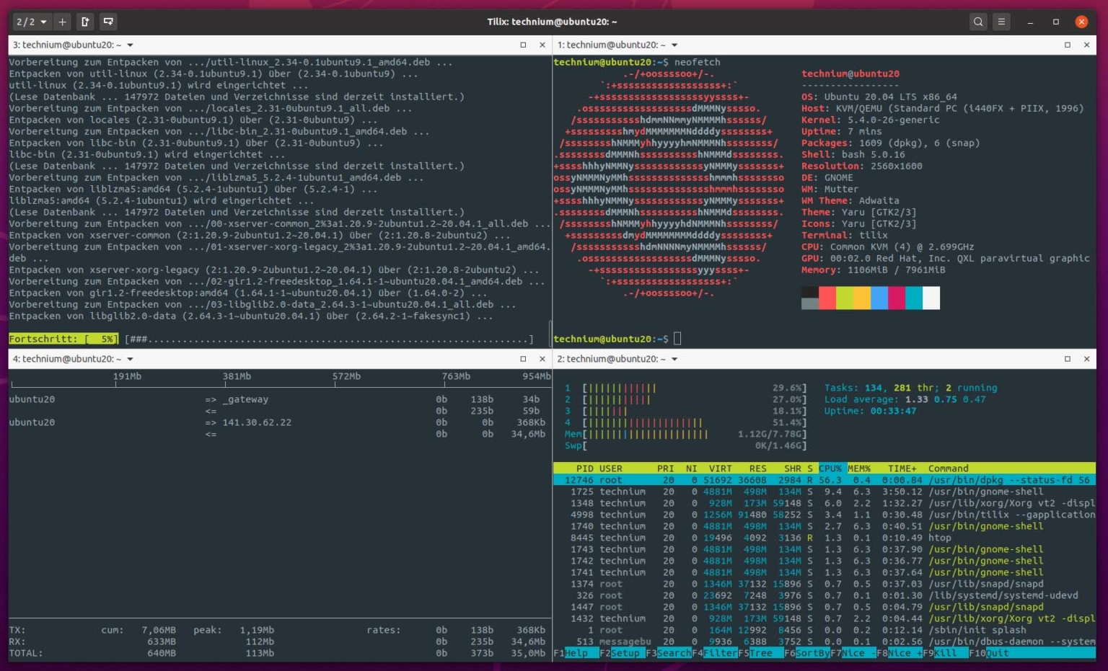Split the terminal down using the split icon
1108x671 pixels.
108,22
